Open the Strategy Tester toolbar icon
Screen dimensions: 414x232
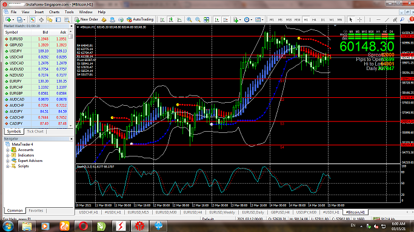(x=67, y=20)
